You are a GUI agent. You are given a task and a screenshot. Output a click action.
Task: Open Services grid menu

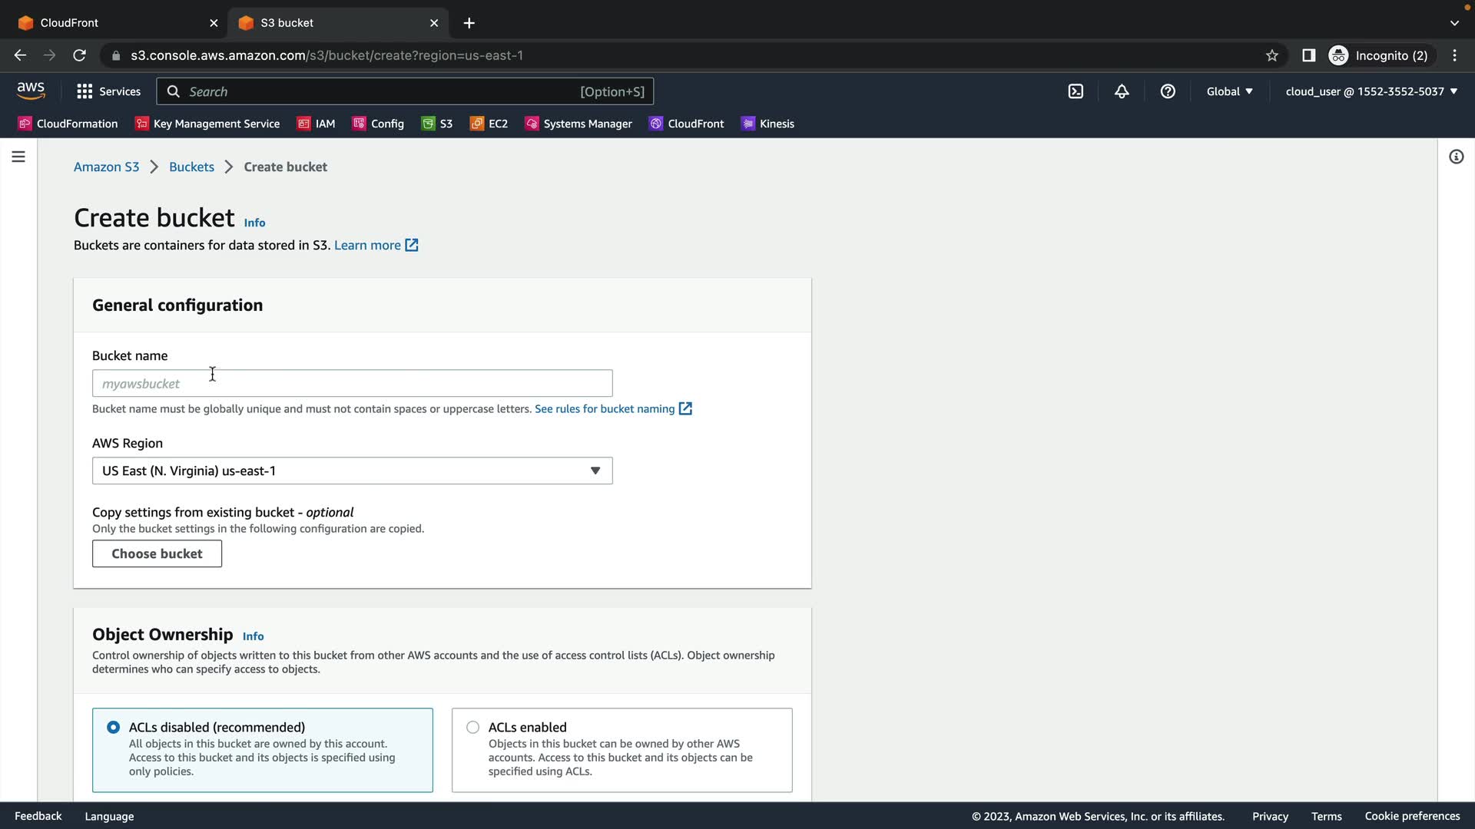(x=108, y=91)
